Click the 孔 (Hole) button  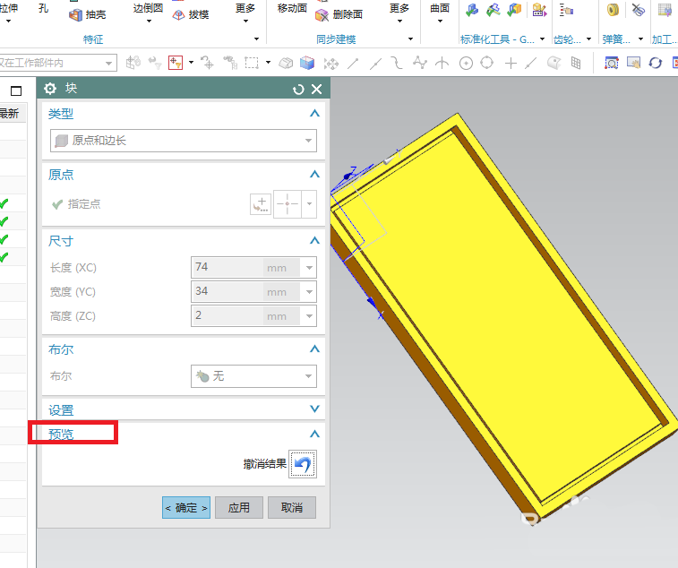pos(43,9)
